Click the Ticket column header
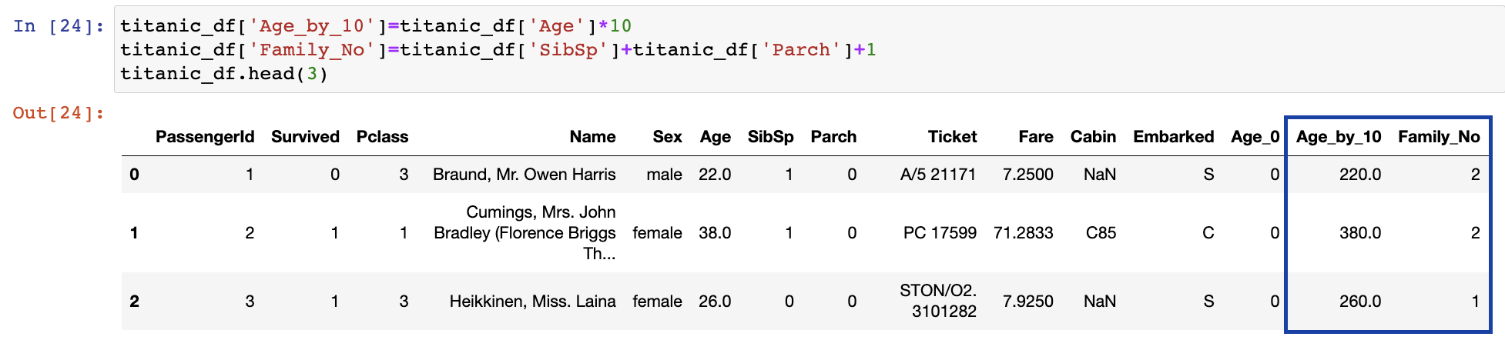 click(x=952, y=137)
